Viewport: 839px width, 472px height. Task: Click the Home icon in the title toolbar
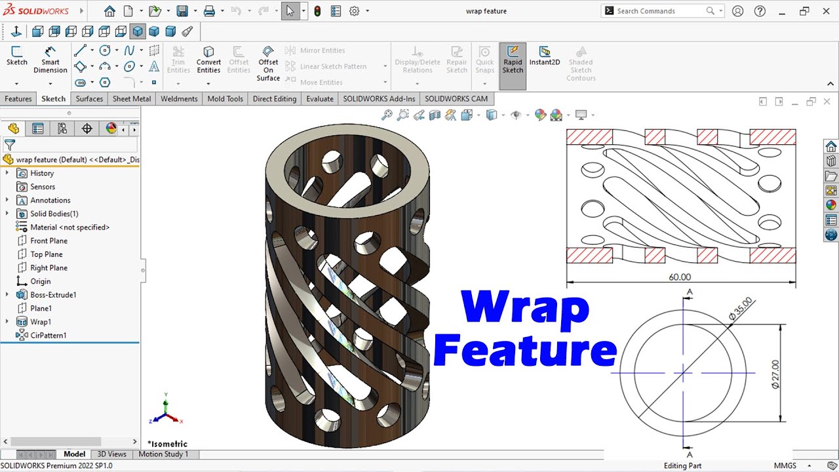click(109, 11)
